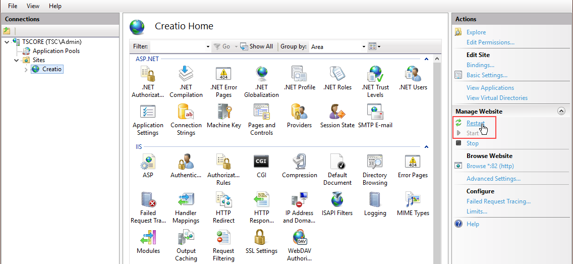The image size is (573, 264).
Task: Open Edit Permissions action
Action: pyautogui.click(x=490, y=42)
